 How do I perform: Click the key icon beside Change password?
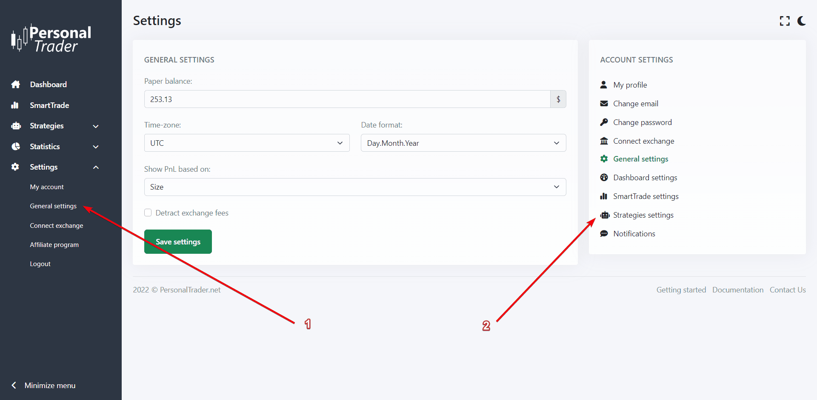pos(604,122)
